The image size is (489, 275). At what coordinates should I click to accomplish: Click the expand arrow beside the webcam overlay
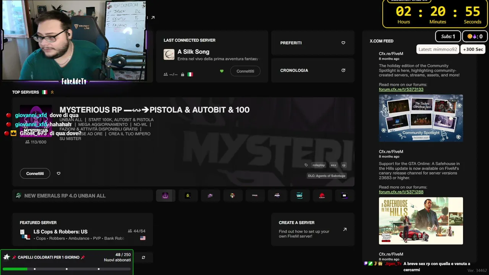(x=153, y=18)
